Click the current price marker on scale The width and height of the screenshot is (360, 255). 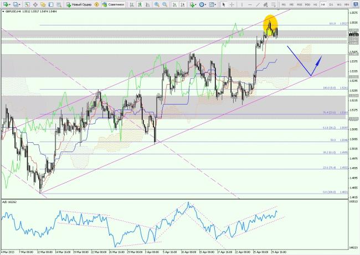pos(354,35)
